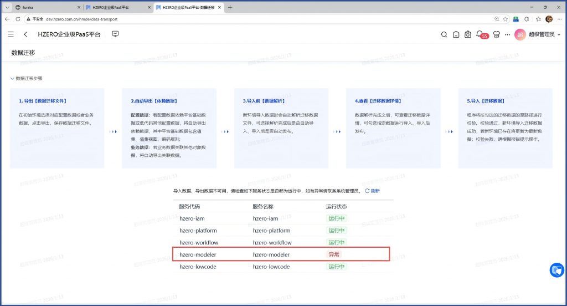Viewport: 567px width, 306px height.
Task: Open the monitor icon next to platform title
Action: pos(115,34)
